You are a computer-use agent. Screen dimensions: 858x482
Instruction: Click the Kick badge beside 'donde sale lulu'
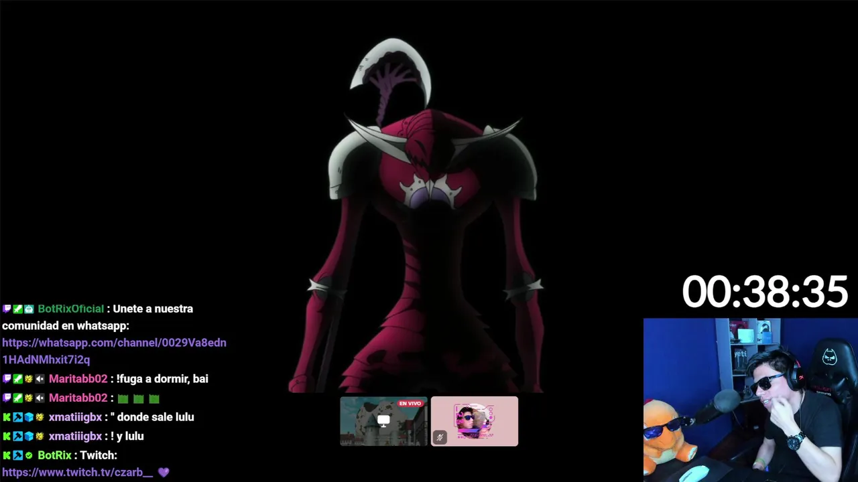point(7,417)
